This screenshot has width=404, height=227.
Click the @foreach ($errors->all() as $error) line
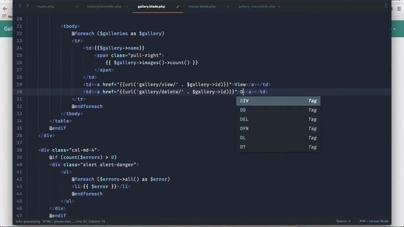click(x=121, y=179)
